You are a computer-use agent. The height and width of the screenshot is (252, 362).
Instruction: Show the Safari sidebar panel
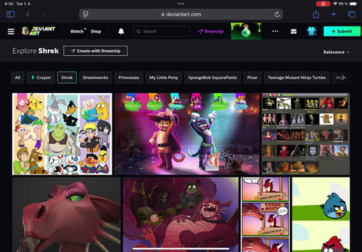(x=11, y=14)
